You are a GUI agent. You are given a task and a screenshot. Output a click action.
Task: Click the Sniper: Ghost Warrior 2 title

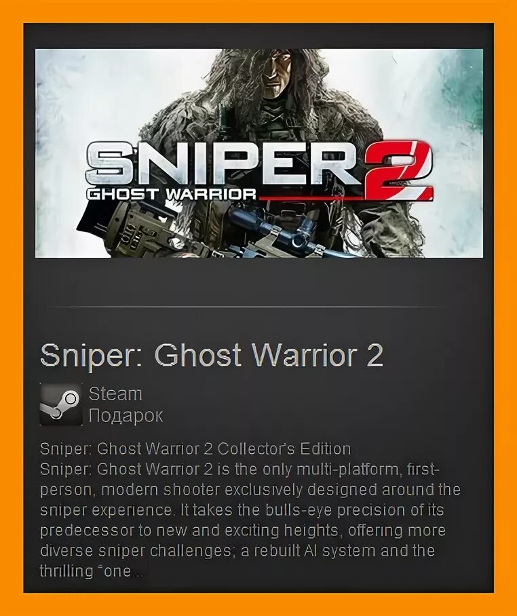[x=212, y=356]
